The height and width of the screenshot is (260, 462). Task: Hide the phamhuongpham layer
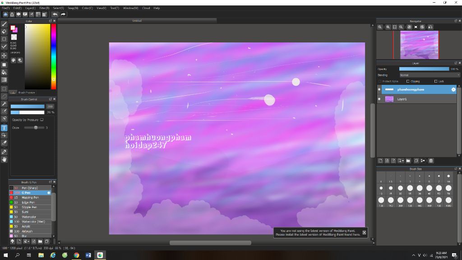379,89
